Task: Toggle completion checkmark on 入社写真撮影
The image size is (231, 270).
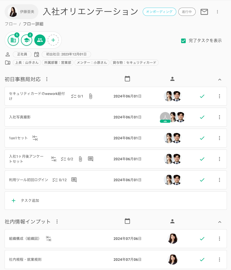Action: (x=202, y=117)
